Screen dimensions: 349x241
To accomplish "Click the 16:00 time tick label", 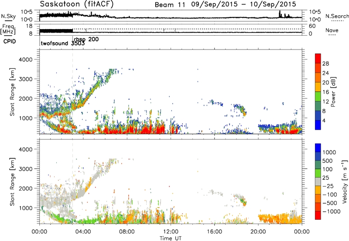I will point(214,232).
